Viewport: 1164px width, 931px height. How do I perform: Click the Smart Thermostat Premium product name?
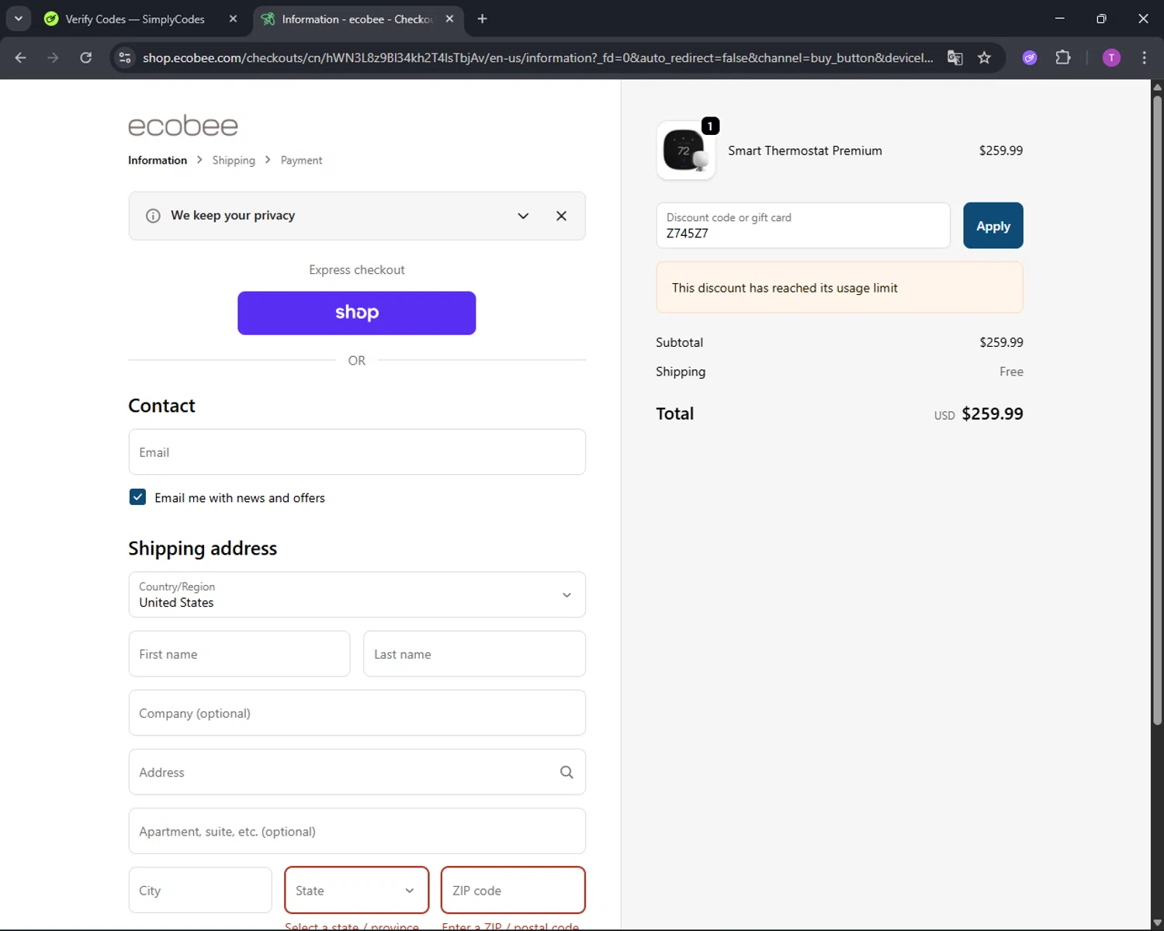coord(805,151)
